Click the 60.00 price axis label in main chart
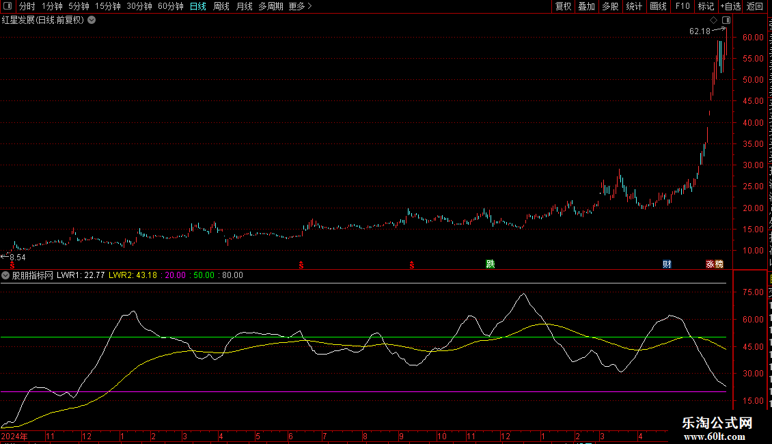This screenshot has width=772, height=444. (x=753, y=38)
